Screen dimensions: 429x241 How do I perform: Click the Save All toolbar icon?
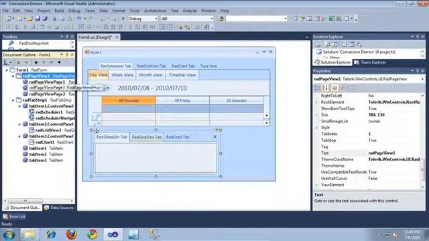[x=45, y=19]
